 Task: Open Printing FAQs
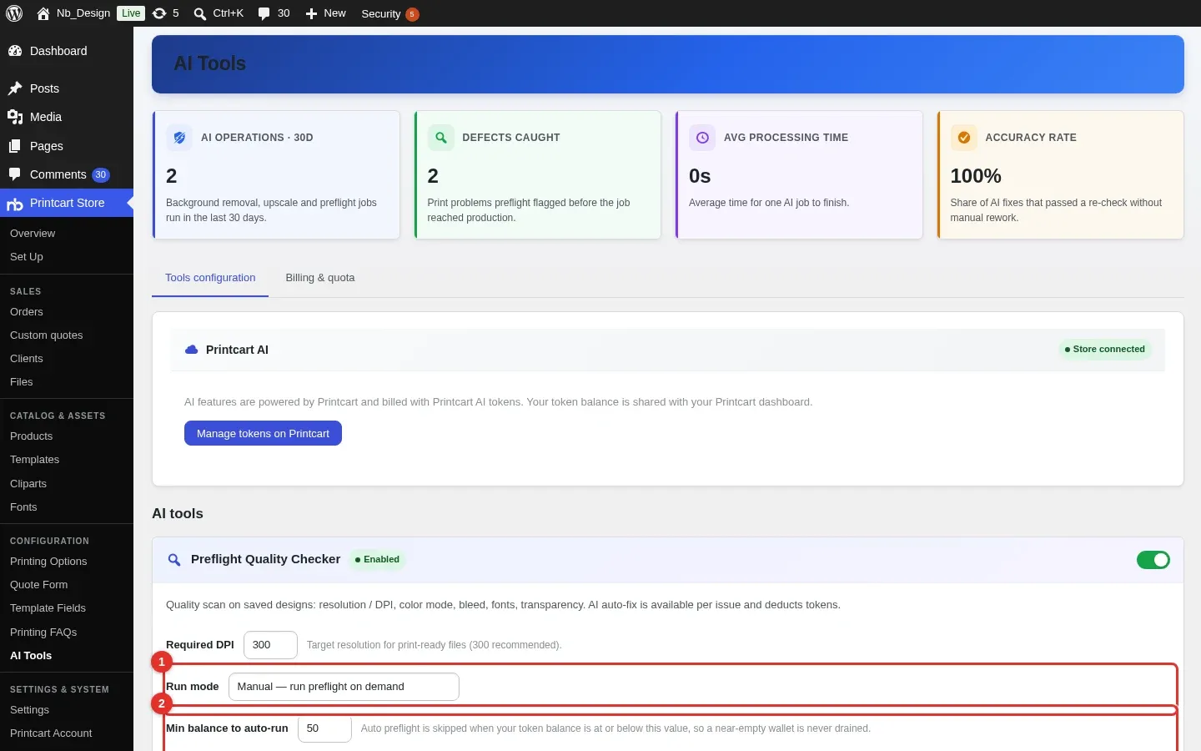[x=43, y=633]
